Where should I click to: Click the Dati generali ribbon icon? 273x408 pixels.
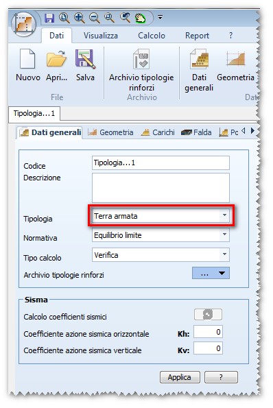coord(199,59)
